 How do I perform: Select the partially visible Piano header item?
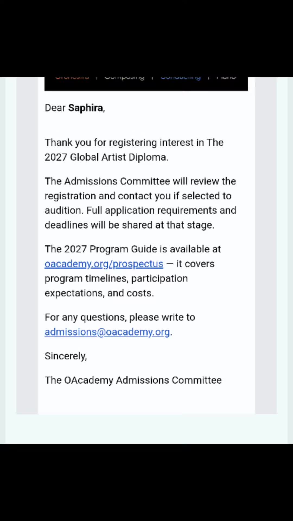click(226, 78)
